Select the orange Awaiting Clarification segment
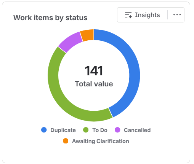This screenshot has width=194, height=164. 88,35
